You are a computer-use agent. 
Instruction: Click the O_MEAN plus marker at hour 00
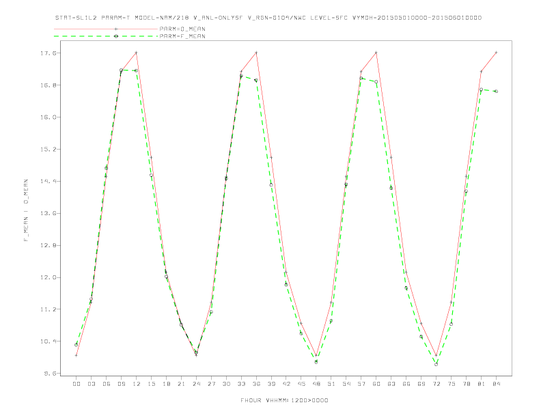[77, 355]
